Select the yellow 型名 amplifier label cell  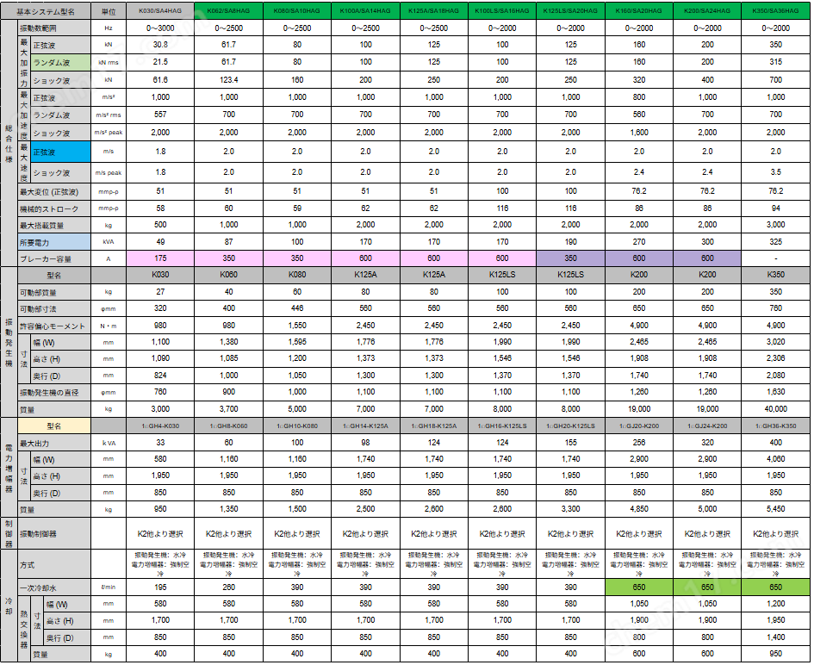tap(54, 426)
